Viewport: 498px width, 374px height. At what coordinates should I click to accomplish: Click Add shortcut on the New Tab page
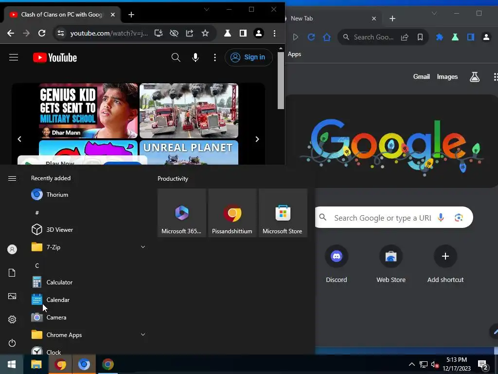tap(445, 264)
